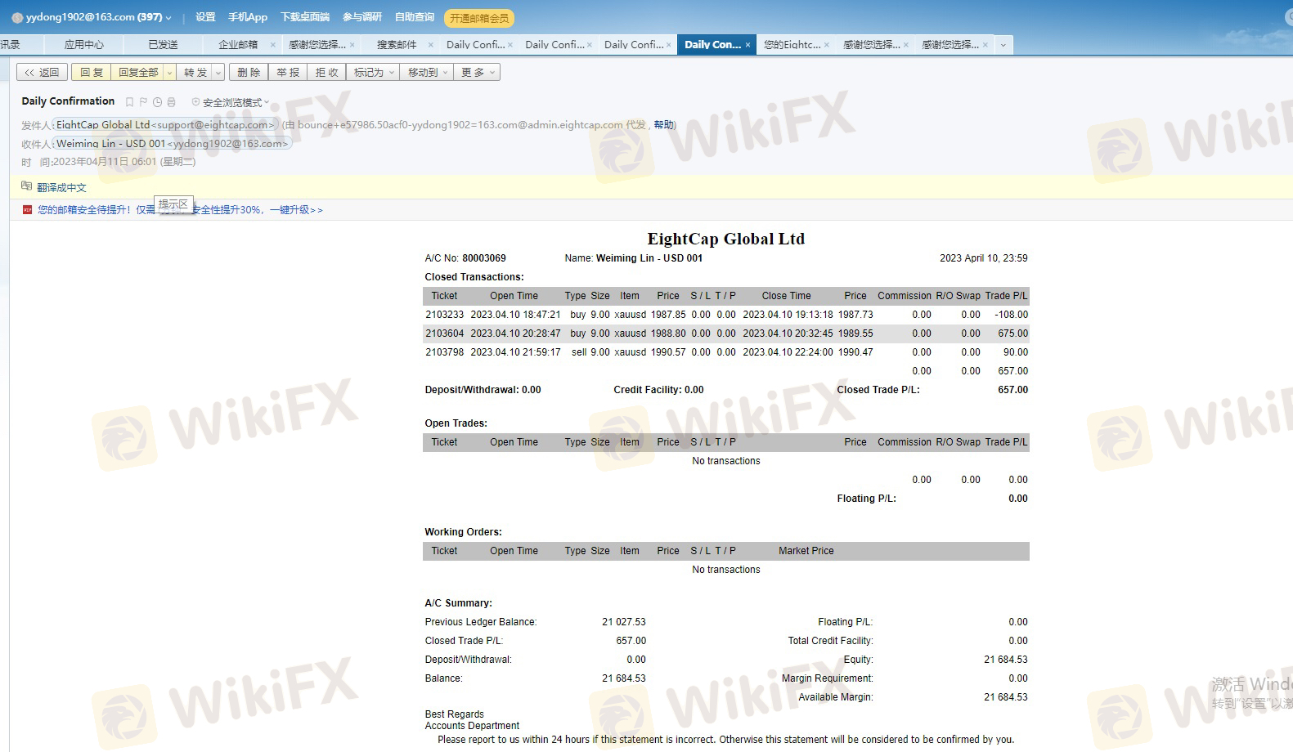The width and height of the screenshot is (1293, 752).
Task: Click the Working Orders heading
Action: tap(463, 532)
